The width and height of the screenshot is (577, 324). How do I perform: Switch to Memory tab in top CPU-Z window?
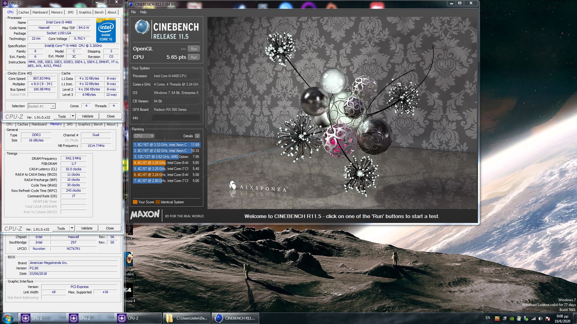(x=57, y=12)
